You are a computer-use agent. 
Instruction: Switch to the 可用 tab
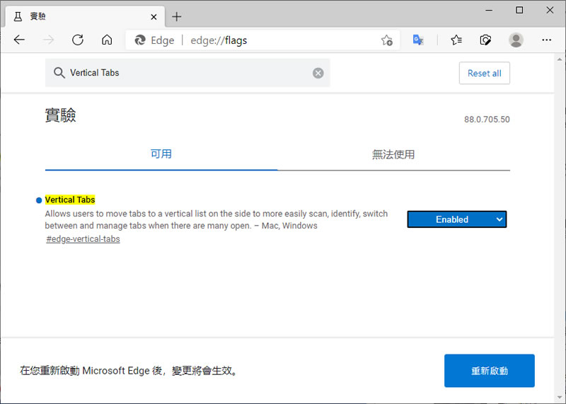tap(161, 154)
